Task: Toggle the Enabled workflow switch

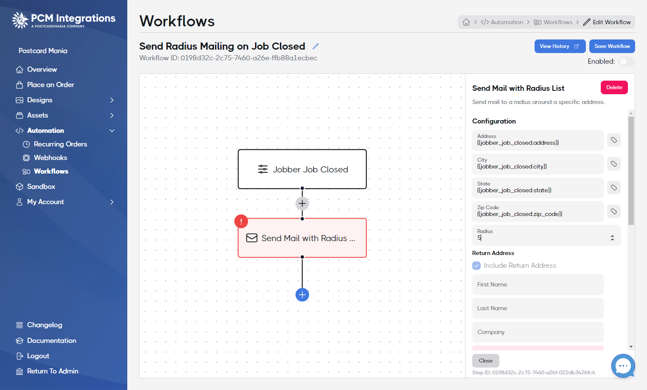Action: pyautogui.click(x=626, y=62)
